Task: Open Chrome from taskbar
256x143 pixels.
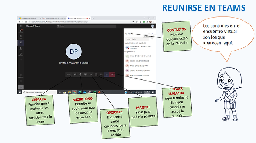Action: 74,92
